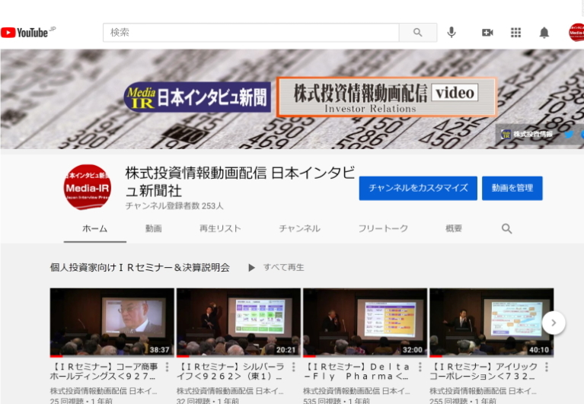Open the 再生リスト tab
The image size is (584, 404).
[x=220, y=228]
